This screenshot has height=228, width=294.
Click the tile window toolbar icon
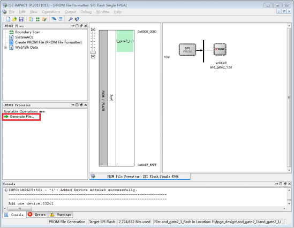61,19
